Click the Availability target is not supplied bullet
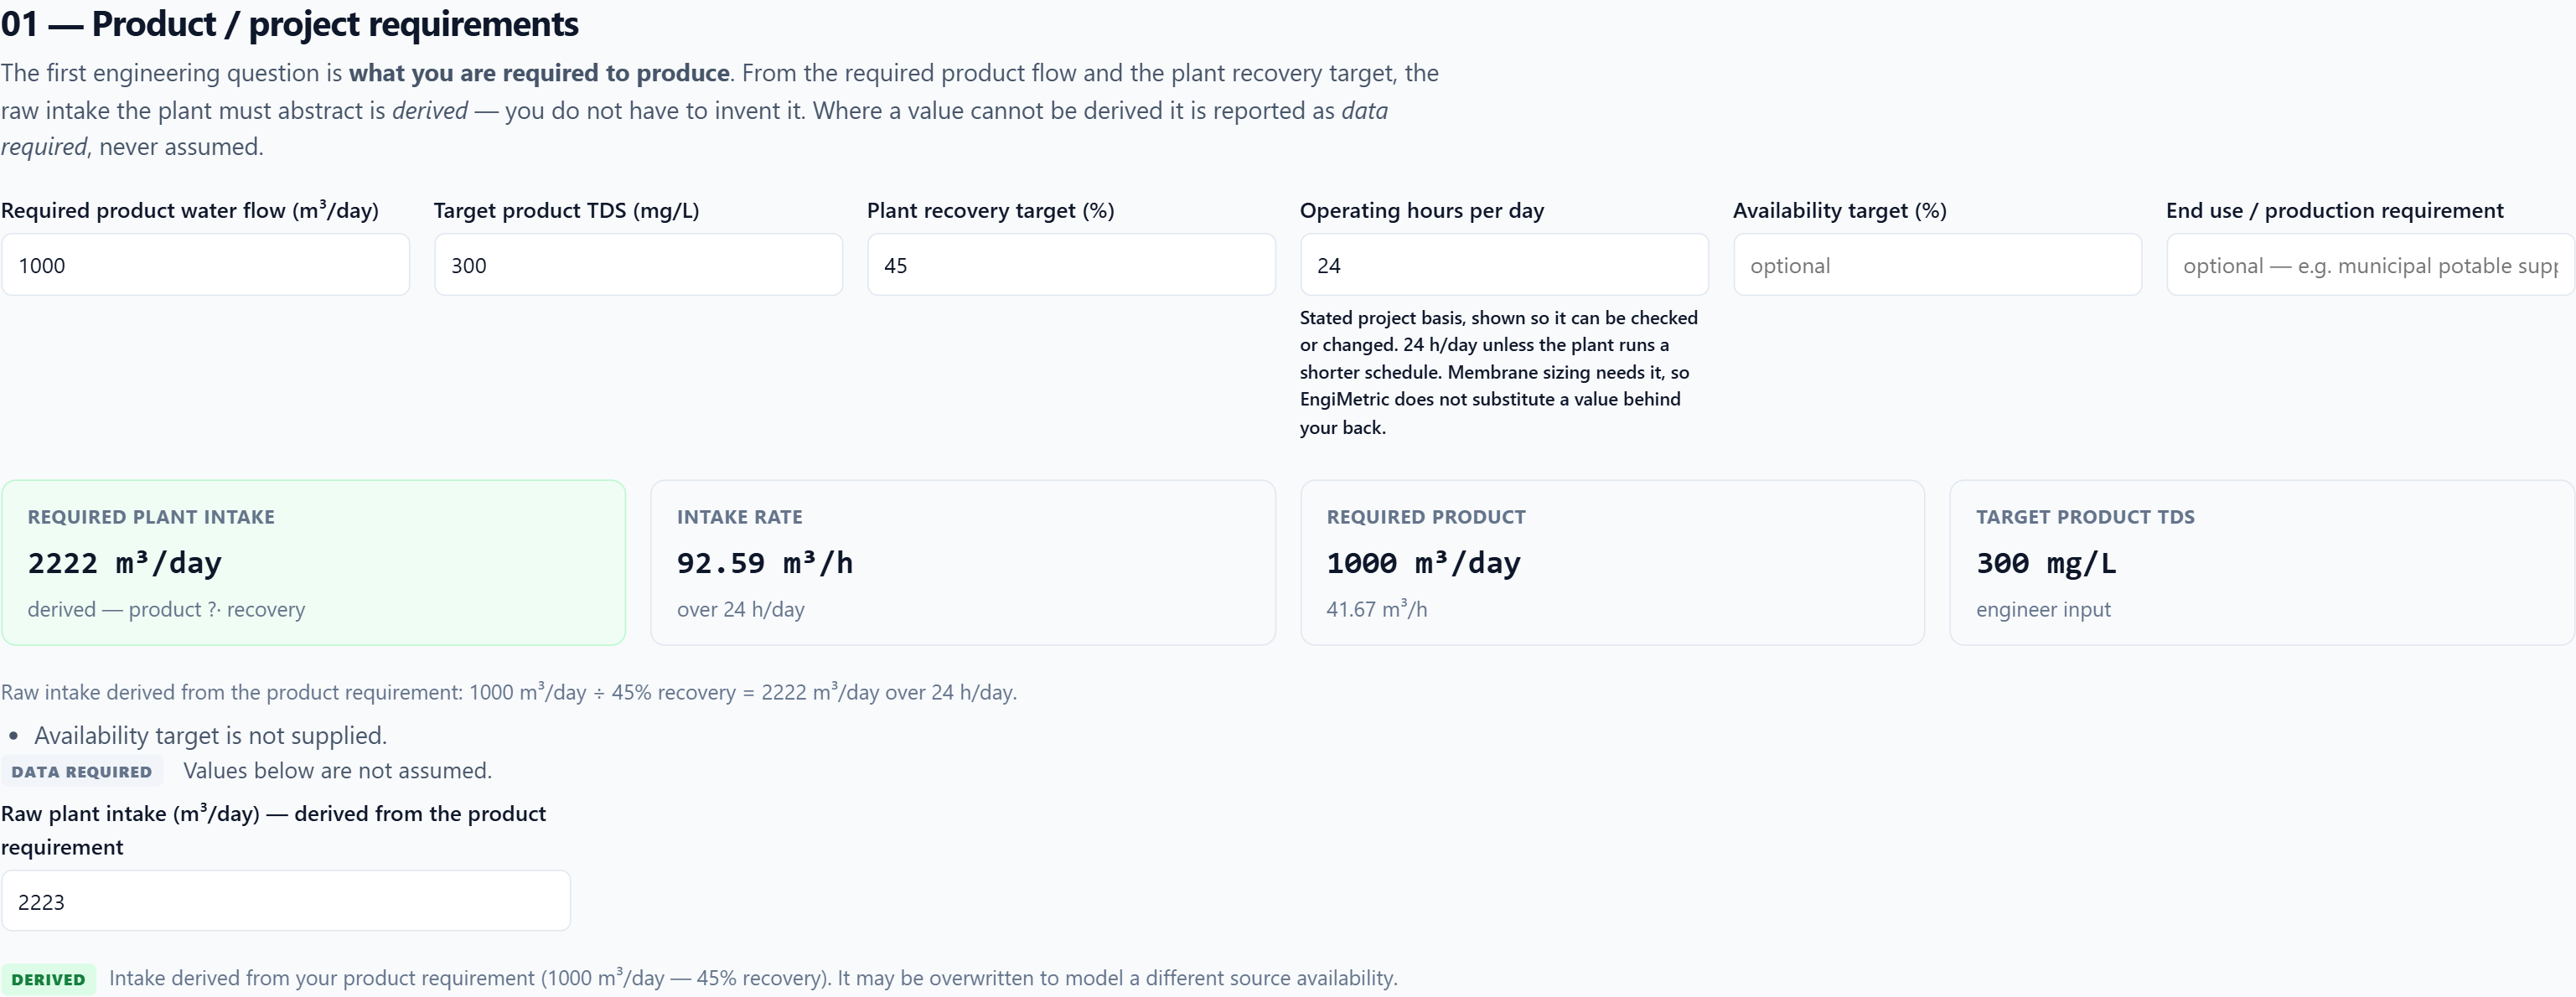The width and height of the screenshot is (2576, 997). (x=210, y=735)
